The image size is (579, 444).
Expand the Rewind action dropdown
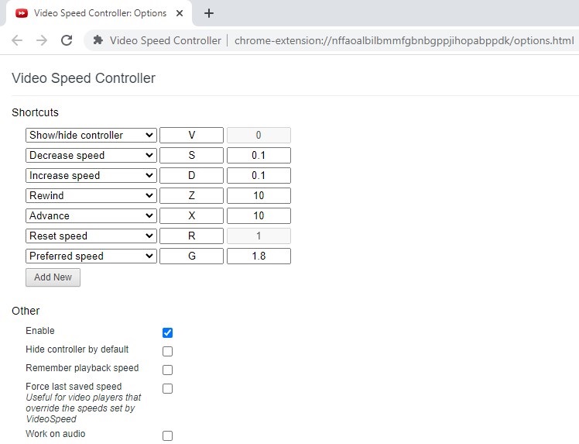[91, 195]
